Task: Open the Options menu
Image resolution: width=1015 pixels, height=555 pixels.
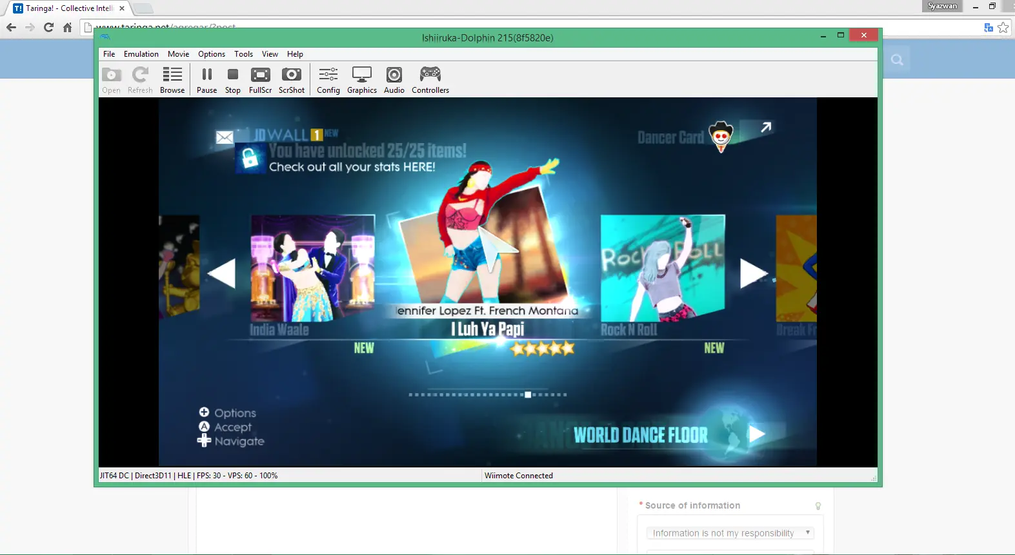Action: [x=212, y=54]
